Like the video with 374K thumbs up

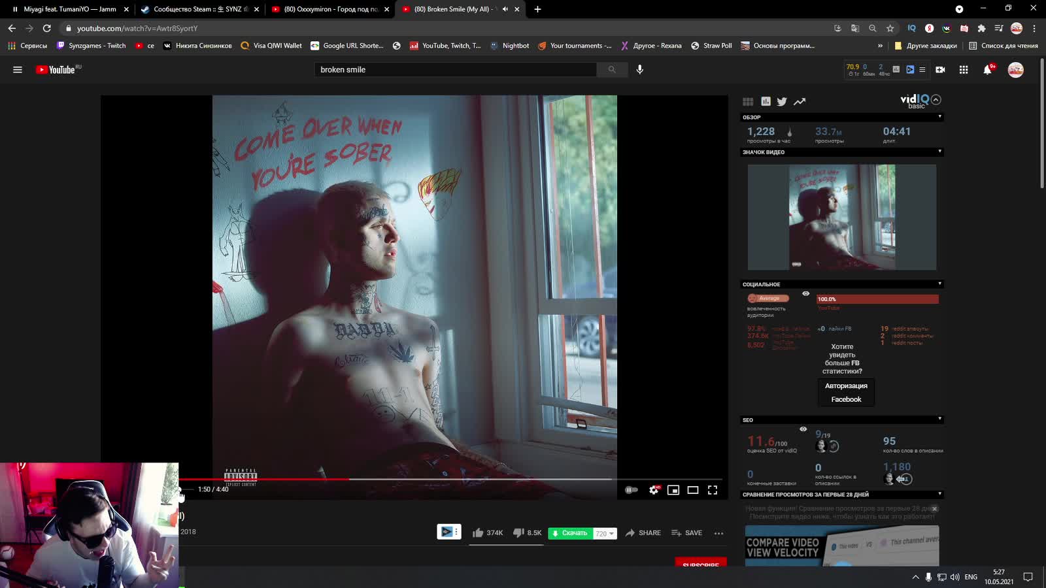(x=488, y=533)
